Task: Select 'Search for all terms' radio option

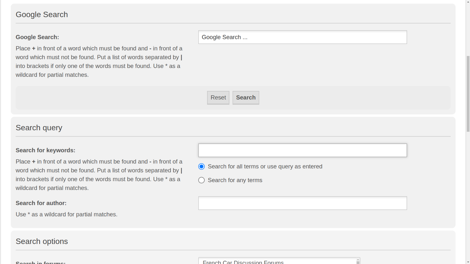Action: pyautogui.click(x=202, y=167)
